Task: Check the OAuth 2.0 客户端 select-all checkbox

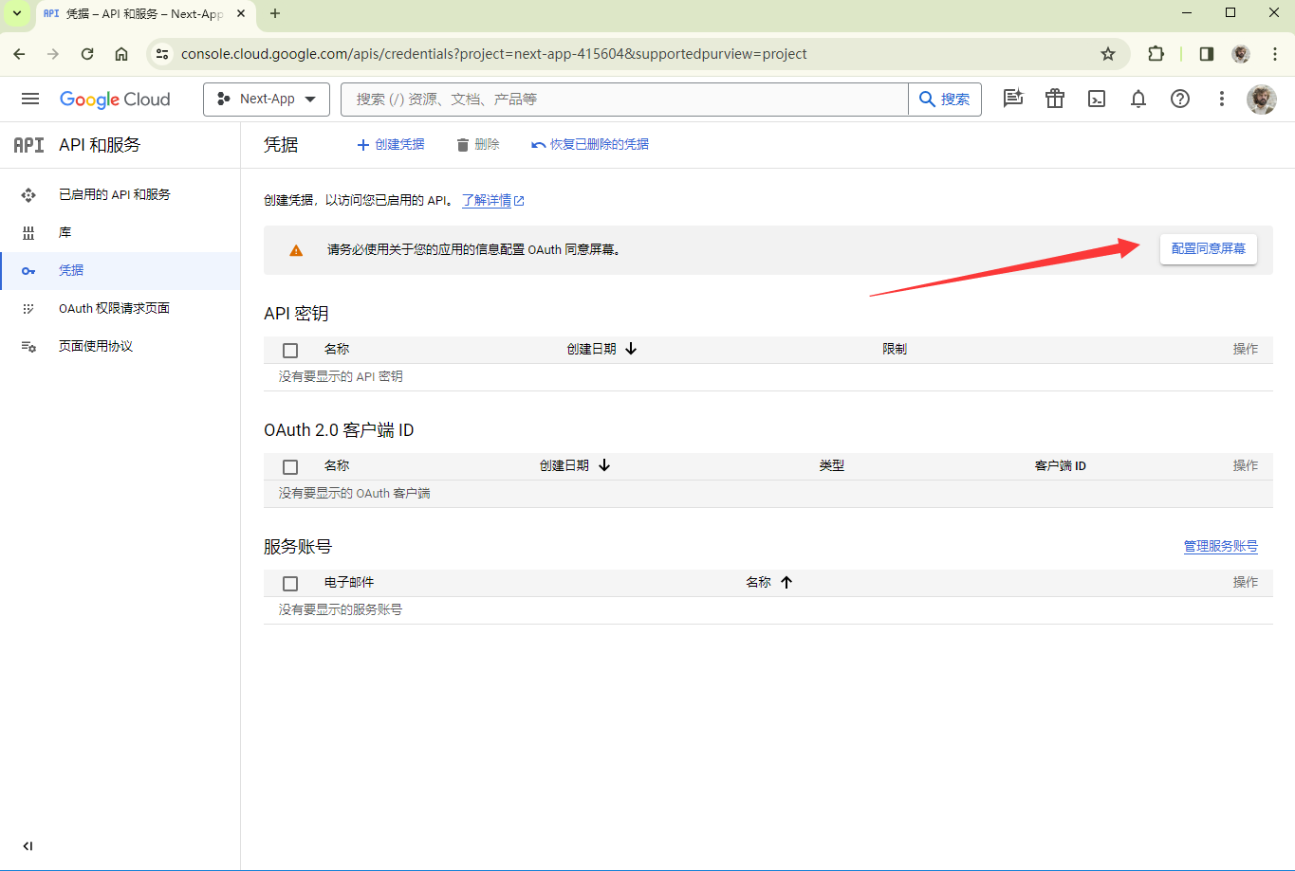Action: point(290,466)
